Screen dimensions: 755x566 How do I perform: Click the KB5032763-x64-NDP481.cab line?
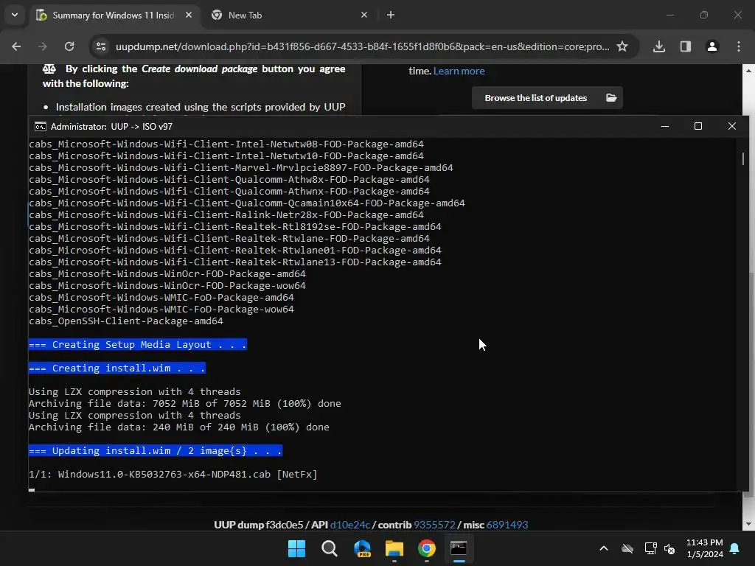tap(173, 474)
